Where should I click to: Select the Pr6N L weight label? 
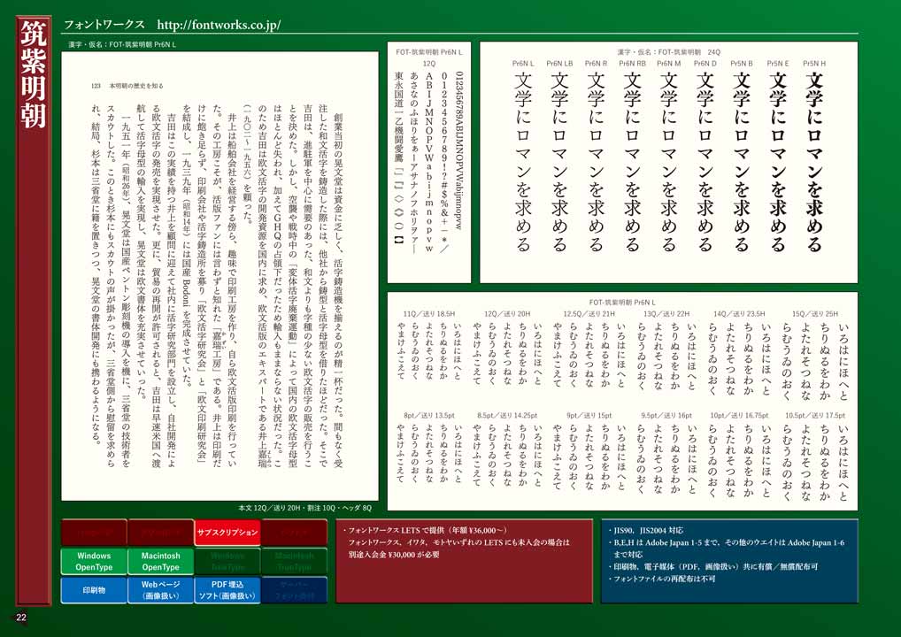[x=523, y=63]
